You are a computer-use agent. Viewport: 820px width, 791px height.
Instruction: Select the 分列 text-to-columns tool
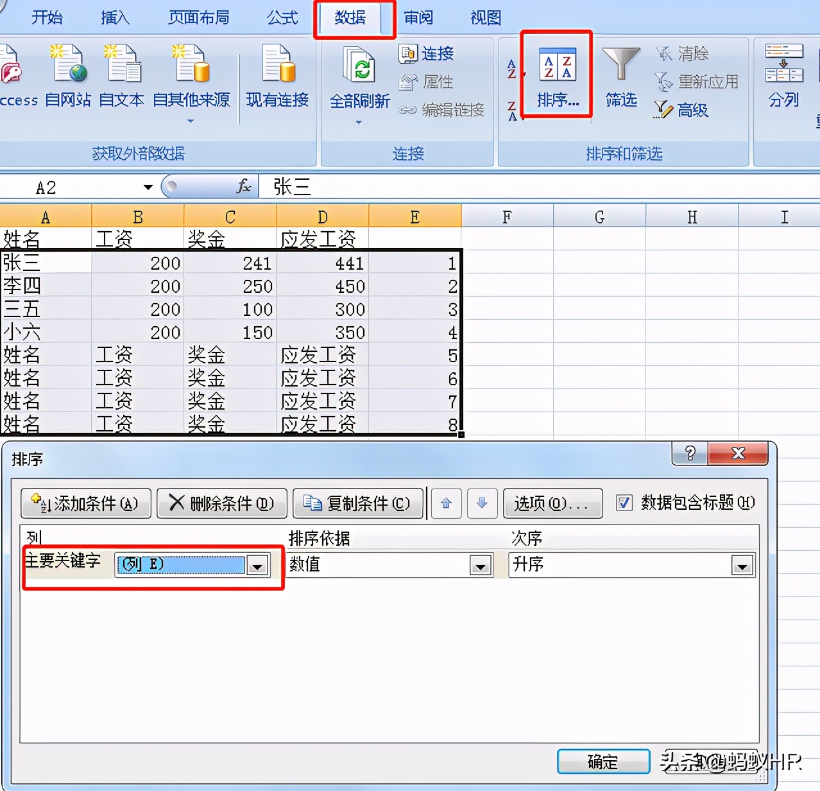[783, 77]
